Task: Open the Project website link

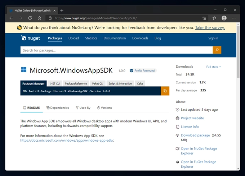Action: click(192, 118)
